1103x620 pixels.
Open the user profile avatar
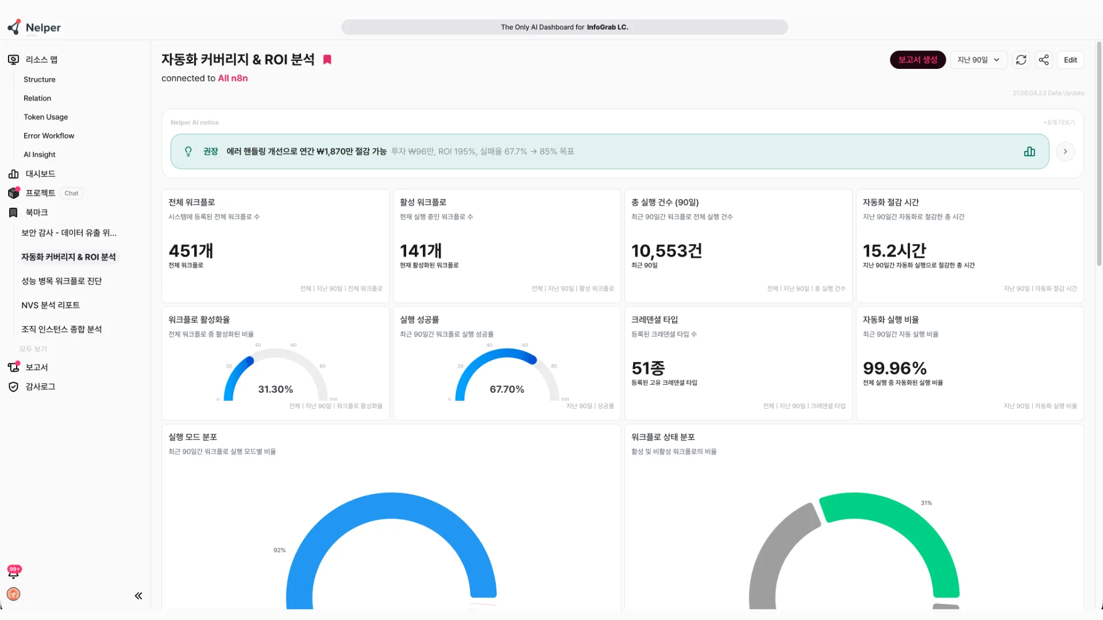coord(13,594)
